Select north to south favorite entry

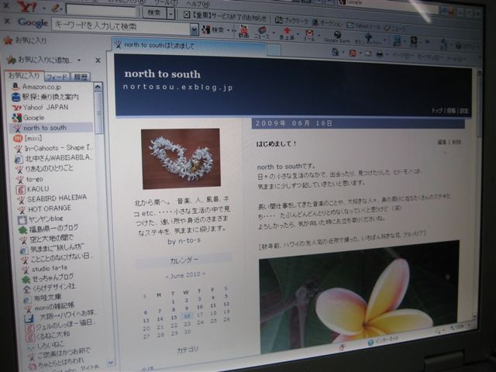click(45, 128)
